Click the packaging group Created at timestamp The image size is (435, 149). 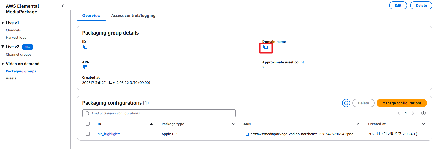[116, 83]
